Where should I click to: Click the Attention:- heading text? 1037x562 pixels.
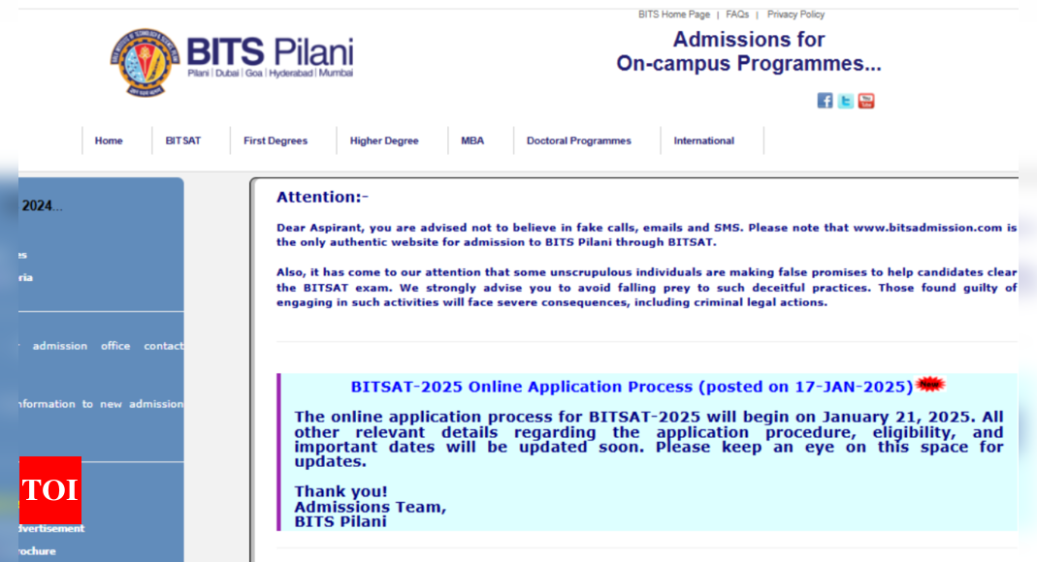(x=322, y=197)
